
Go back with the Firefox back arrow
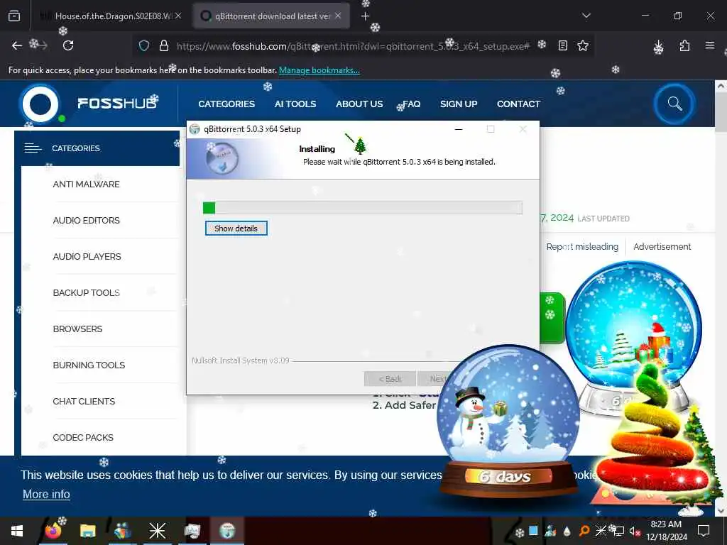(x=17, y=45)
